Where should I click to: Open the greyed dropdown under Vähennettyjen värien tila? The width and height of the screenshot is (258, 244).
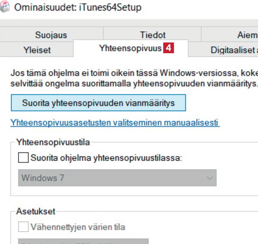click(84, 241)
